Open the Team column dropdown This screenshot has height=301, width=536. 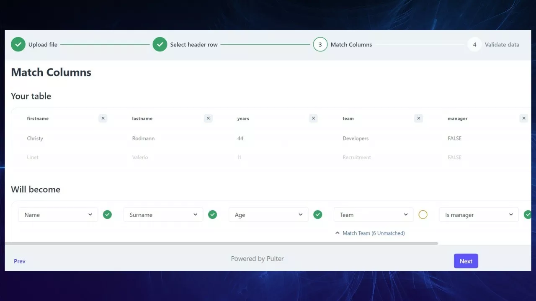374,215
